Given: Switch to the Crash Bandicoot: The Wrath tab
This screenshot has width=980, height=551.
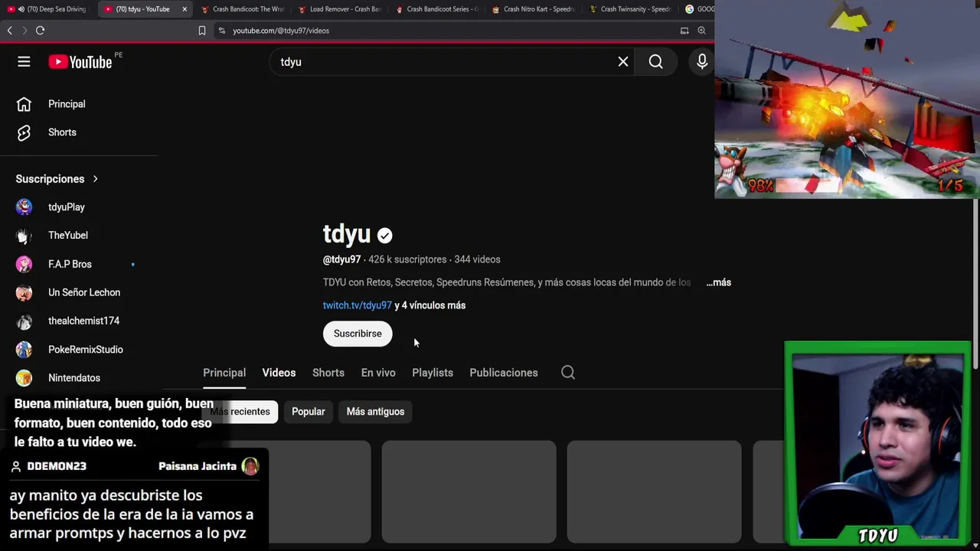Looking at the screenshot, I should click(x=242, y=9).
